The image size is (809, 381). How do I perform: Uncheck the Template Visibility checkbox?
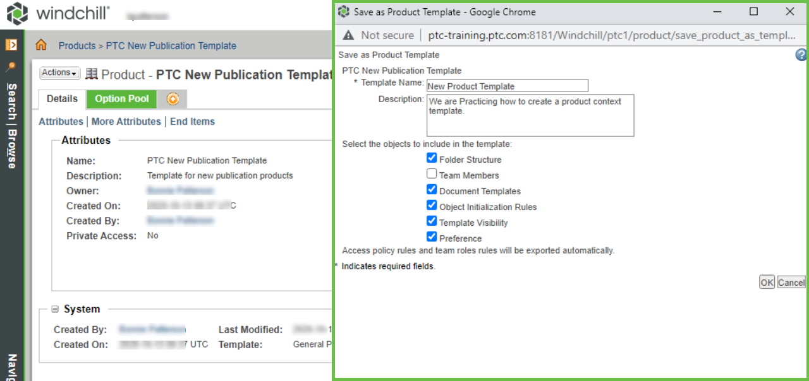coord(432,221)
